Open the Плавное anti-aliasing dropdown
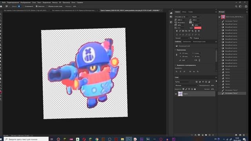This screenshot has height=141, width=251. click(197, 38)
